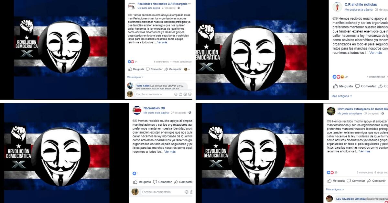Image resolution: width=388 pixels, height=203 pixels.
Task: Click Me gusta esta página under Criminales extranjeros
Action: point(350,113)
